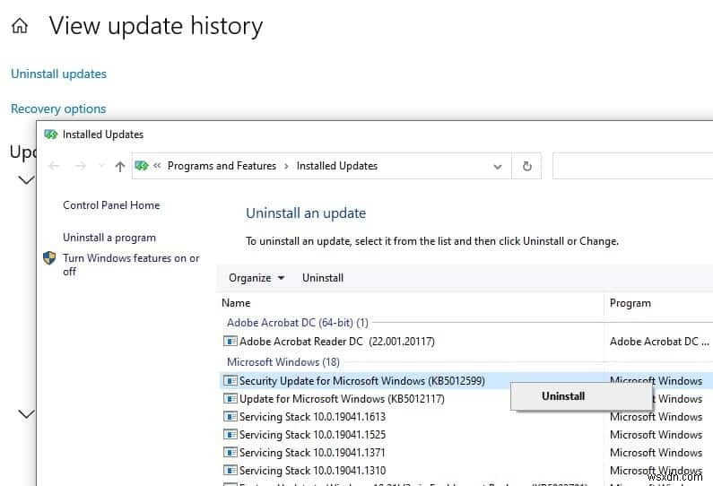This screenshot has width=713, height=486.
Task: Click icon of Servicing Stack 10.0.19041.1613
Action: (230, 416)
